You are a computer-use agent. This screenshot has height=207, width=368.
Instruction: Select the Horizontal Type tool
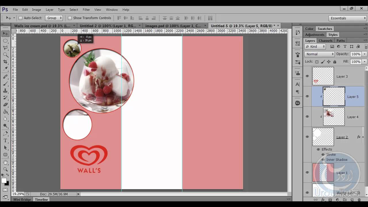[5, 141]
